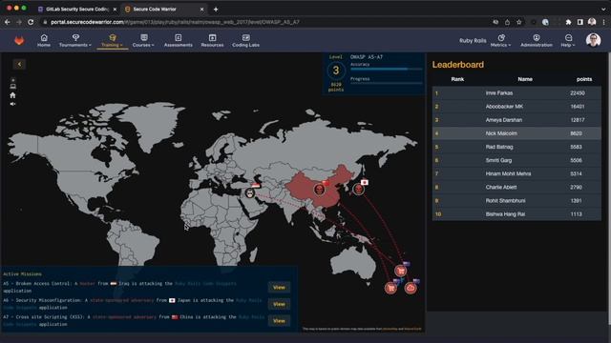Click the cloud target icon
Viewport: 611px width, 343px height.
411,288
